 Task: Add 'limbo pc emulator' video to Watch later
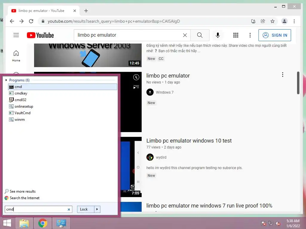pyautogui.click(x=136, y=77)
